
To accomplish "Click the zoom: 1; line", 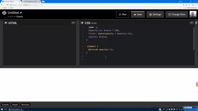I will point(93,27).
